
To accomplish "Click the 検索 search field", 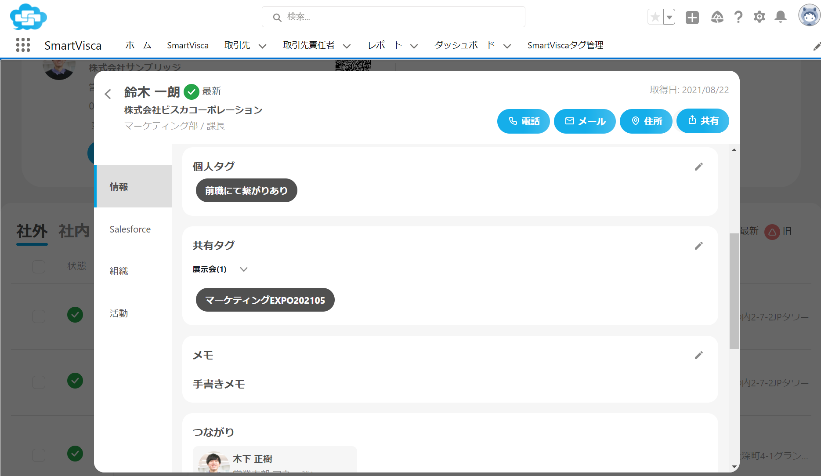I will (x=394, y=17).
